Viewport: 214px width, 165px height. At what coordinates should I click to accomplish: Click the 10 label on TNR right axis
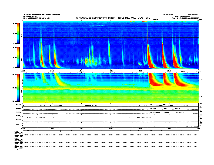pyautogui.click(x=200, y=96)
